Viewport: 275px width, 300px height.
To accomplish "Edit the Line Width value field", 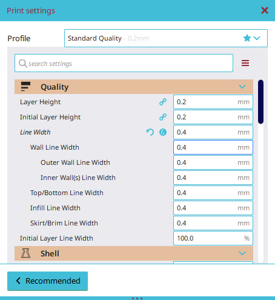I will pos(213,132).
